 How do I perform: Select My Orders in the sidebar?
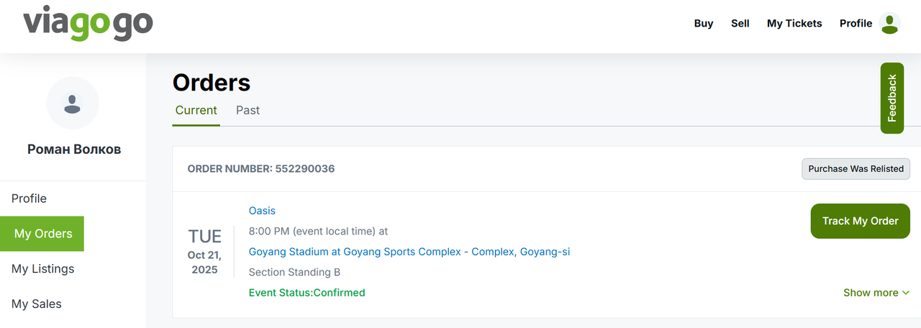tap(42, 234)
